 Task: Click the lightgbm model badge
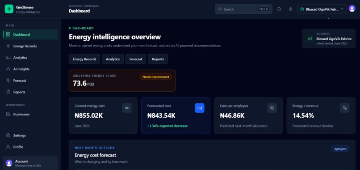[x=340, y=149]
